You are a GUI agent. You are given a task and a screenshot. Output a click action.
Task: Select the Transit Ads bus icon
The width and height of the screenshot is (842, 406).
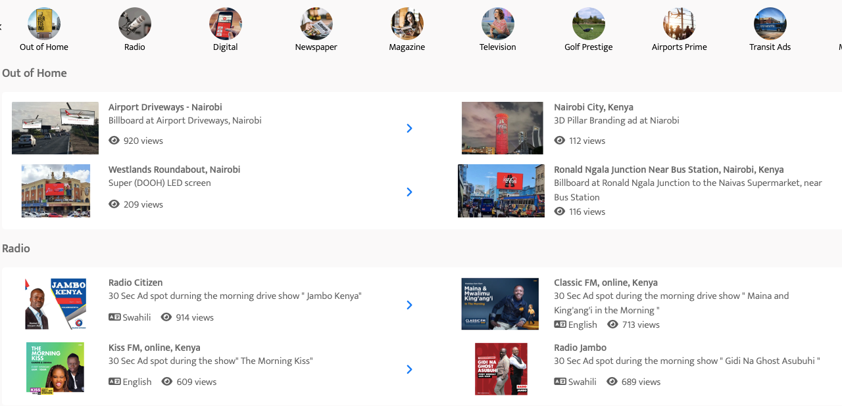[x=770, y=24]
